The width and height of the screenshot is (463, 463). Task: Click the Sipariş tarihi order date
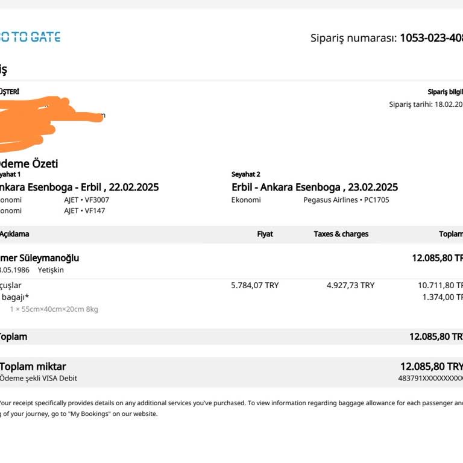(x=426, y=104)
